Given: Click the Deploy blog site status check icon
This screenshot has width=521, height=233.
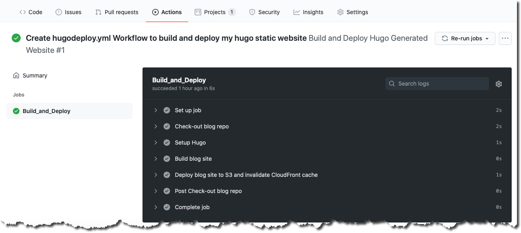Looking at the screenshot, I should click(166, 175).
